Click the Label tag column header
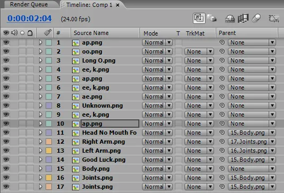 48,33
